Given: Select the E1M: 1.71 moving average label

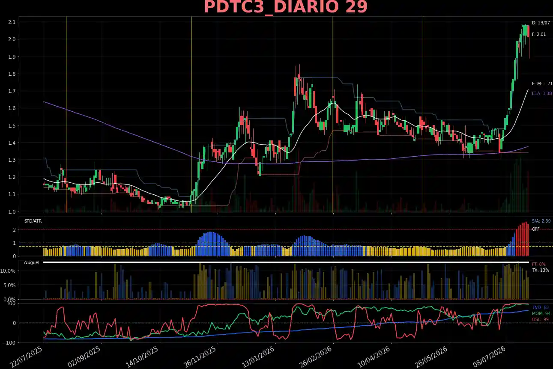Looking at the screenshot, I should pyautogui.click(x=542, y=83).
